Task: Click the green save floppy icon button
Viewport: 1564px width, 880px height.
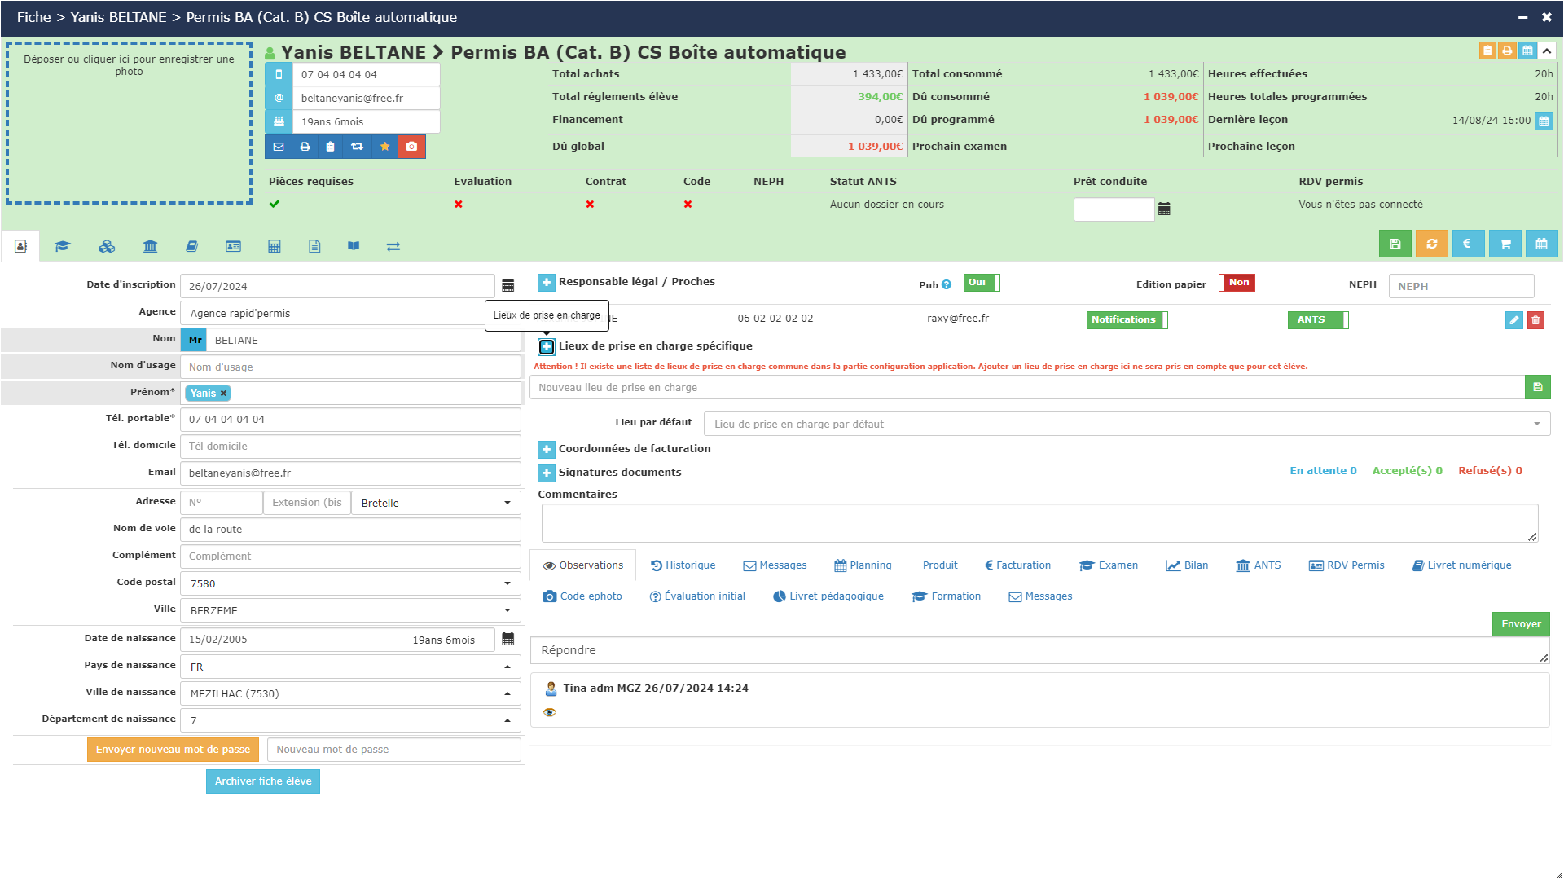Action: click(x=1395, y=244)
